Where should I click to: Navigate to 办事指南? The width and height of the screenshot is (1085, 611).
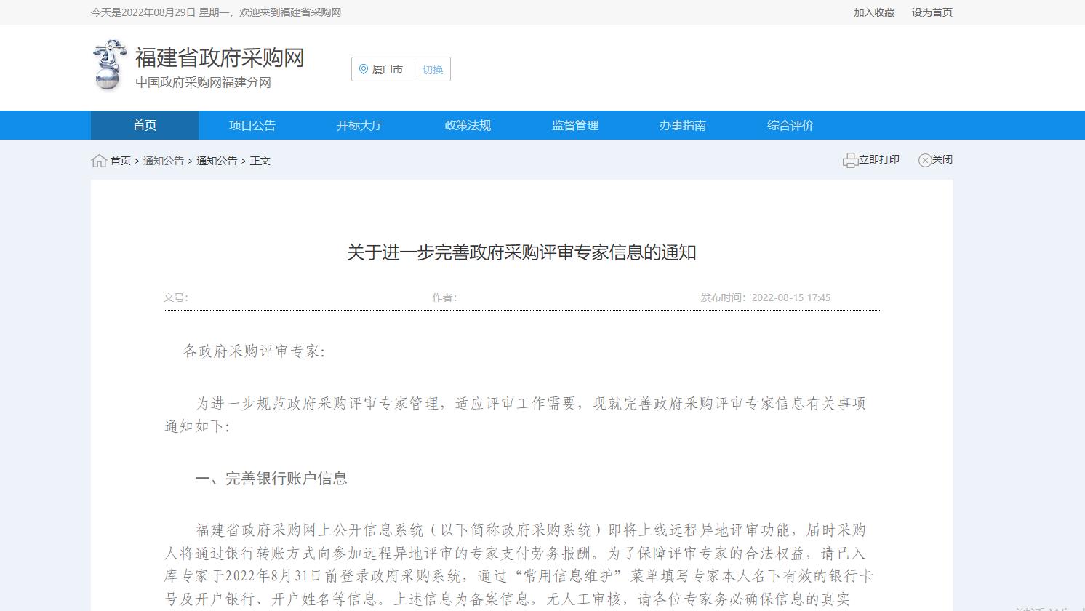pyautogui.click(x=683, y=125)
